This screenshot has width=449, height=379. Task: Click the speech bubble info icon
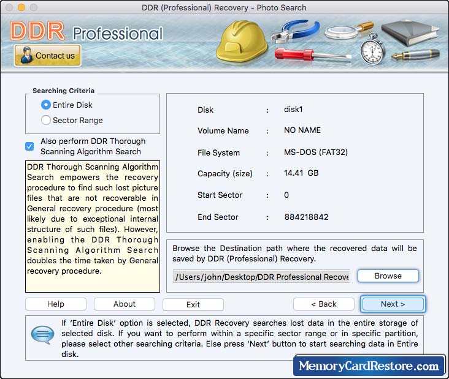pyautogui.click(x=43, y=334)
